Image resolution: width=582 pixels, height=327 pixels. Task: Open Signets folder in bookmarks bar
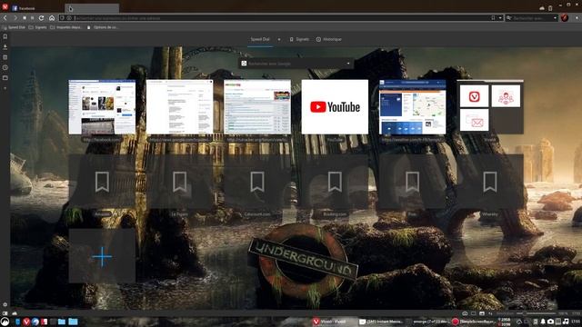(38, 27)
